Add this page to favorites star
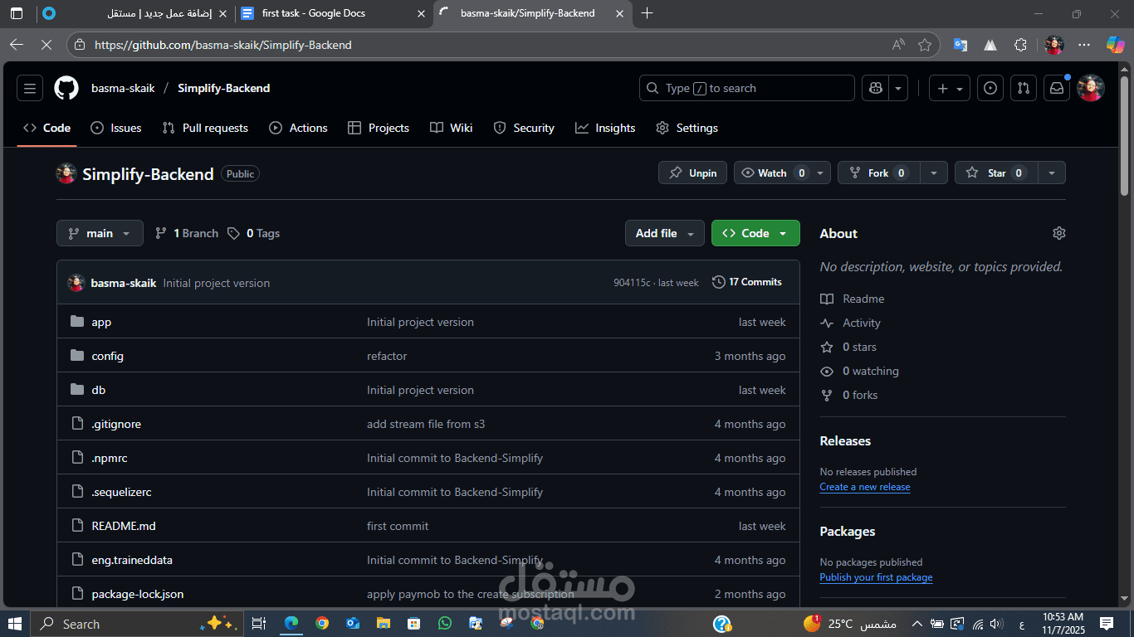 point(925,45)
